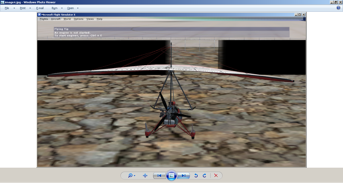Click the displayed image4.jpg picture
Screen dimensions: 343x183
tap(171, 89)
